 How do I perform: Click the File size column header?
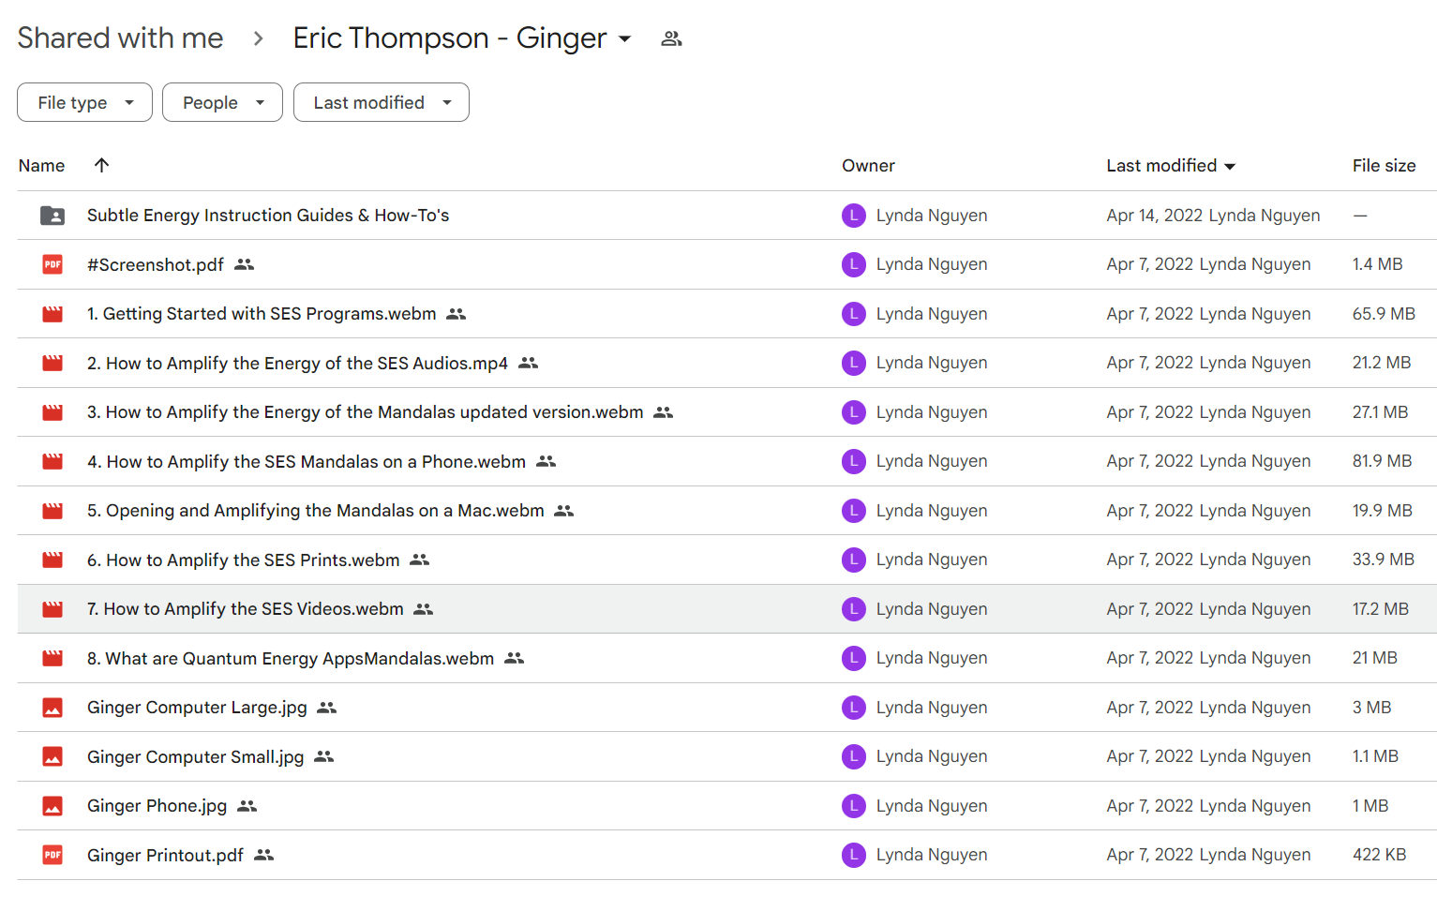1384,165
